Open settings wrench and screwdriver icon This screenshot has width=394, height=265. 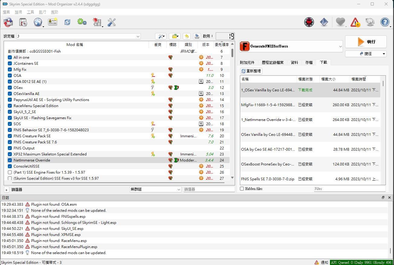tap(111, 22)
